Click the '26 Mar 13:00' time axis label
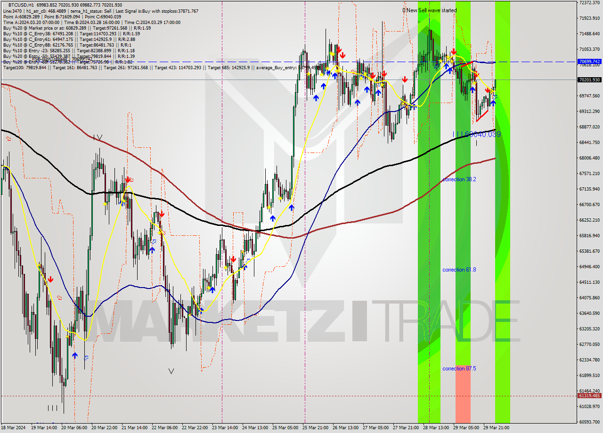 click(x=345, y=428)
